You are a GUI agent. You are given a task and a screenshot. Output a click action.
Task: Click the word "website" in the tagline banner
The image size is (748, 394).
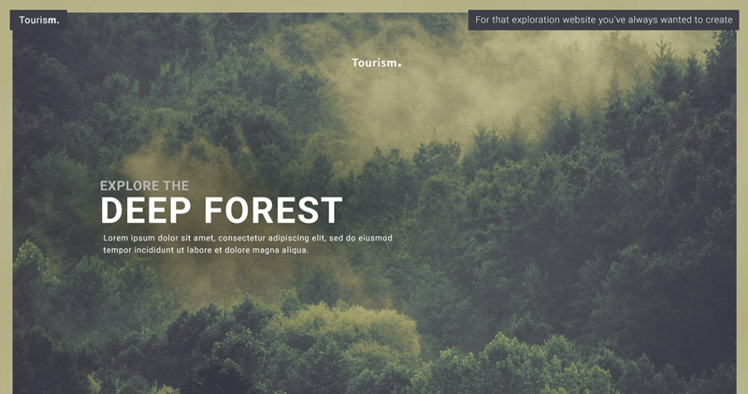point(579,20)
